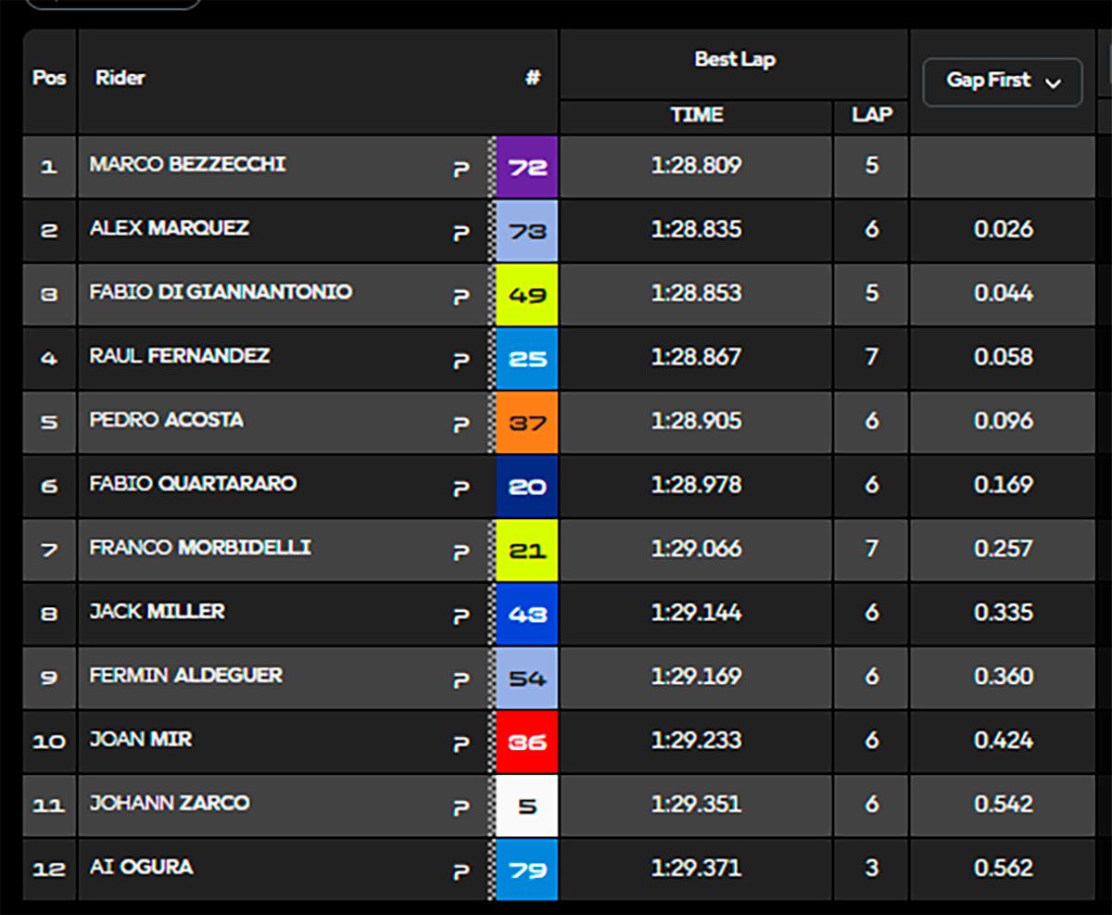Click the P icon in Joan Mir's row
1112x915 pixels.
click(x=461, y=744)
